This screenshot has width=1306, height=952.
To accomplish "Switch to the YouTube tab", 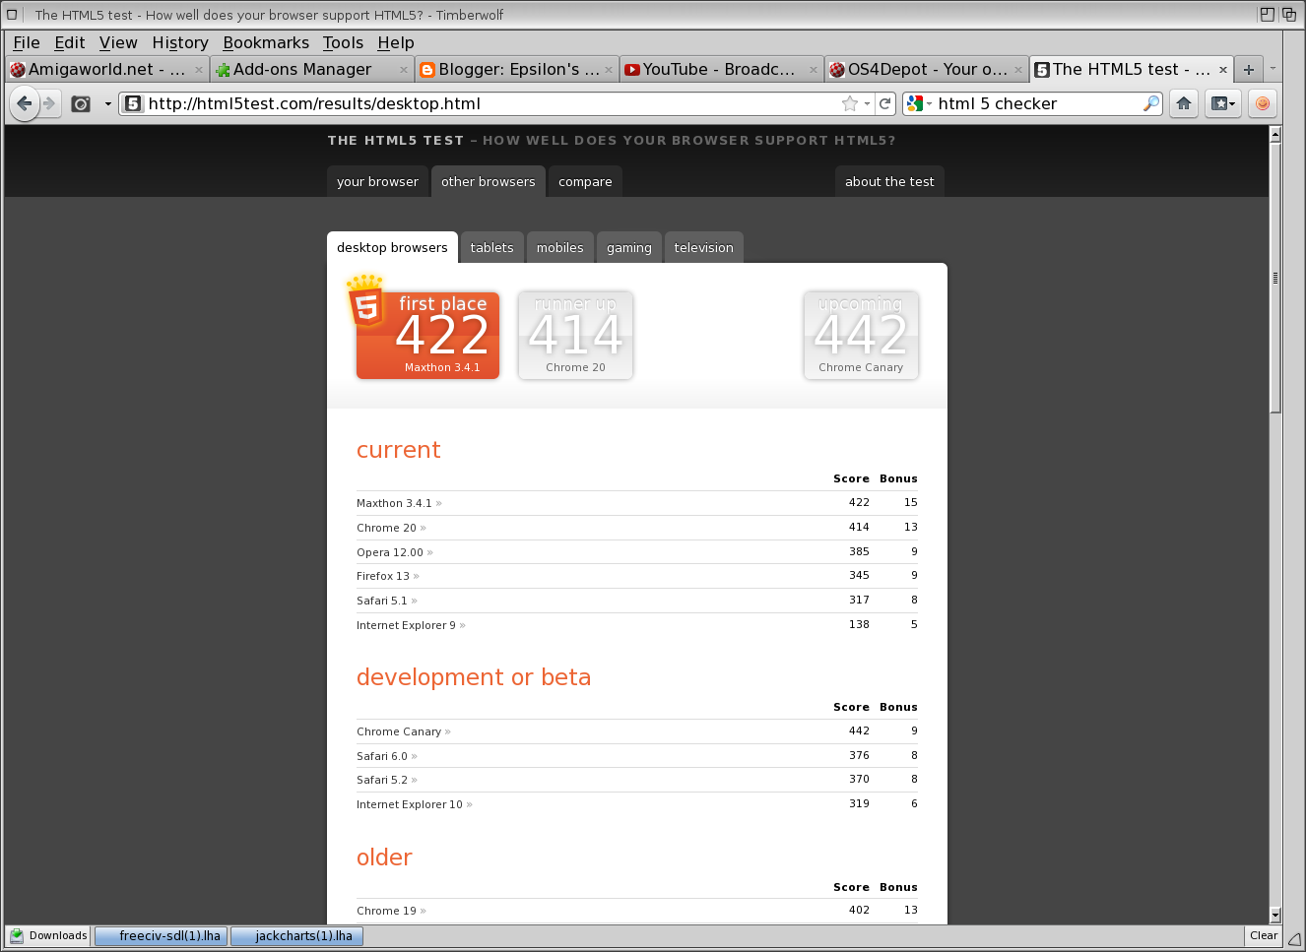I will tap(721, 69).
